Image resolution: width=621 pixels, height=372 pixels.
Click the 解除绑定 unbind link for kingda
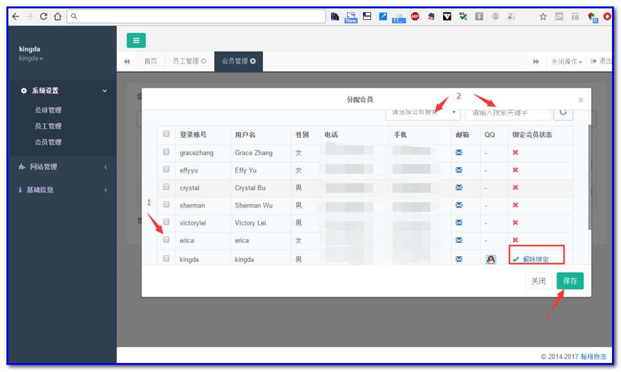click(x=537, y=259)
